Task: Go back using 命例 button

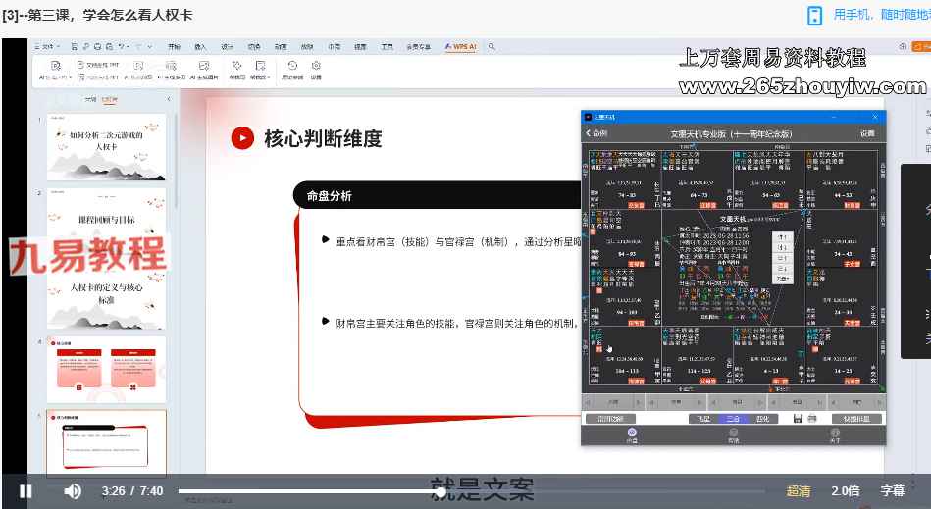Action: [x=596, y=133]
